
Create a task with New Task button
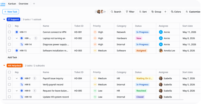[x=11, y=12]
